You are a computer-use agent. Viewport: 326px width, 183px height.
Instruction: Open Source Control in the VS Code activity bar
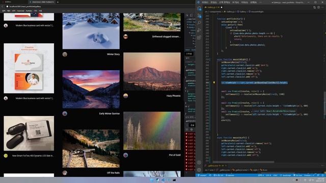pos(199,16)
